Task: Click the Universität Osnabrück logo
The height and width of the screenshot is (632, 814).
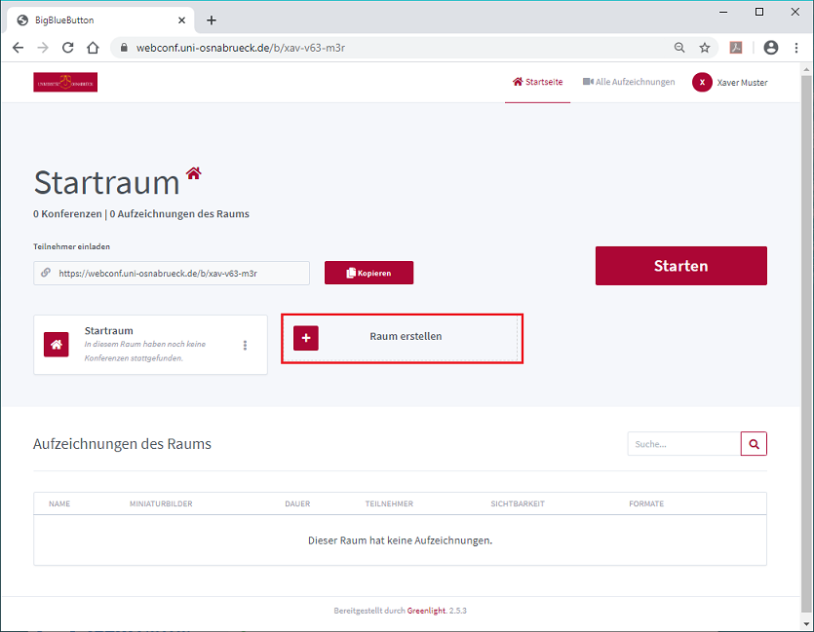Action: pos(65,82)
